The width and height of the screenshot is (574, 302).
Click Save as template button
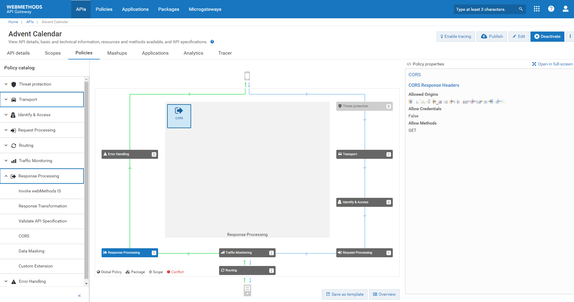tap(345, 294)
